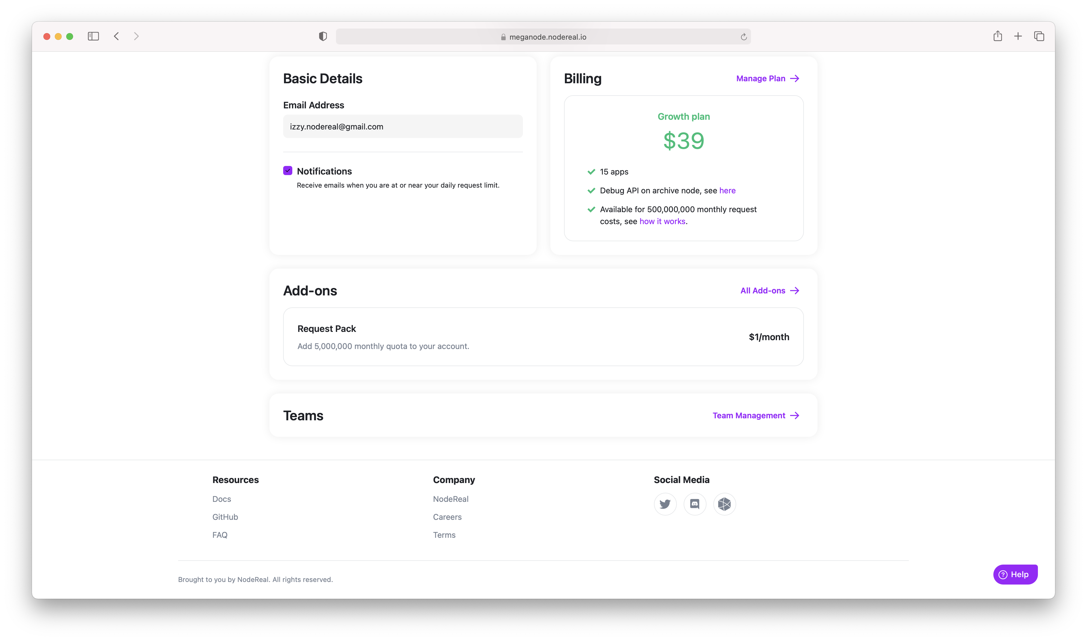Click the email address field

(402, 127)
